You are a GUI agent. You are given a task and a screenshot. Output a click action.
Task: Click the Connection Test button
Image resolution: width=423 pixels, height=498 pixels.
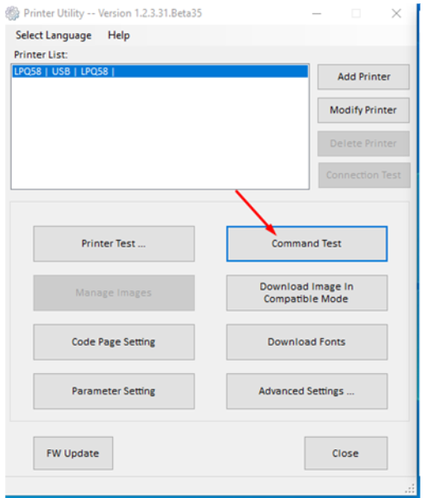[364, 175]
